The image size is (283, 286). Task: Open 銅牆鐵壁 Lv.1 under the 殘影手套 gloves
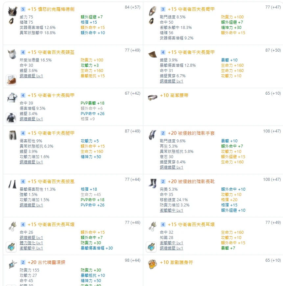171,167
